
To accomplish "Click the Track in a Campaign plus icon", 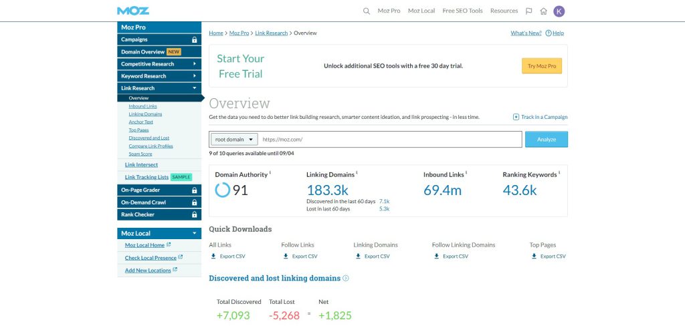I will tap(516, 117).
